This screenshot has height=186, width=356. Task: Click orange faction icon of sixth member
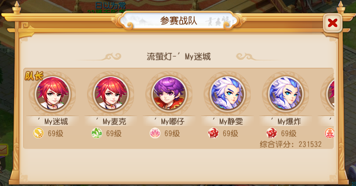[x=330, y=133]
